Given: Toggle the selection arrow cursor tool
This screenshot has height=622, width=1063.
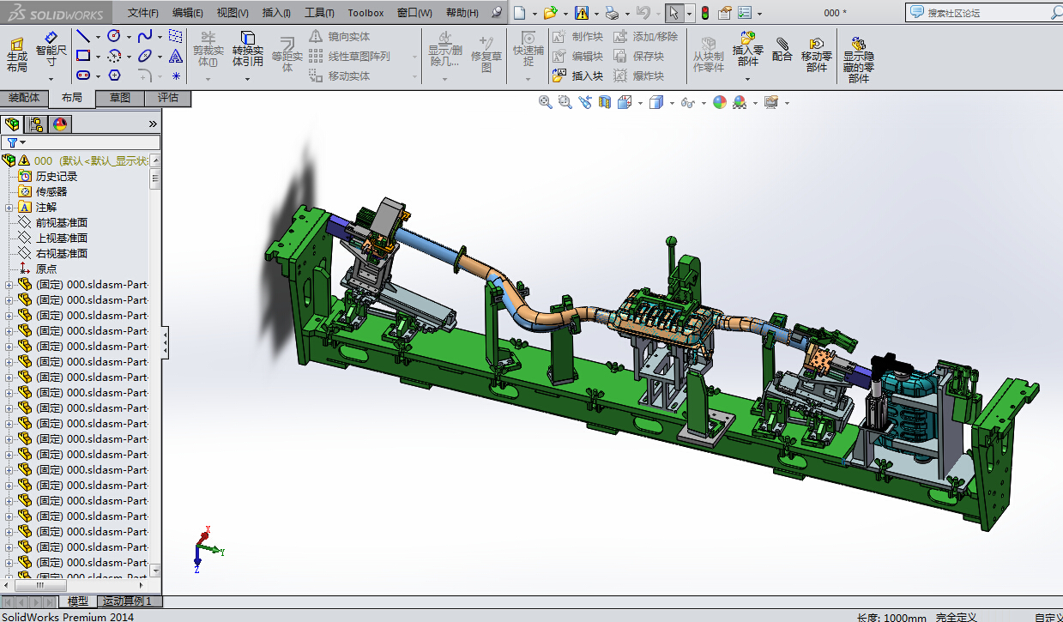Looking at the screenshot, I should coord(674,13).
